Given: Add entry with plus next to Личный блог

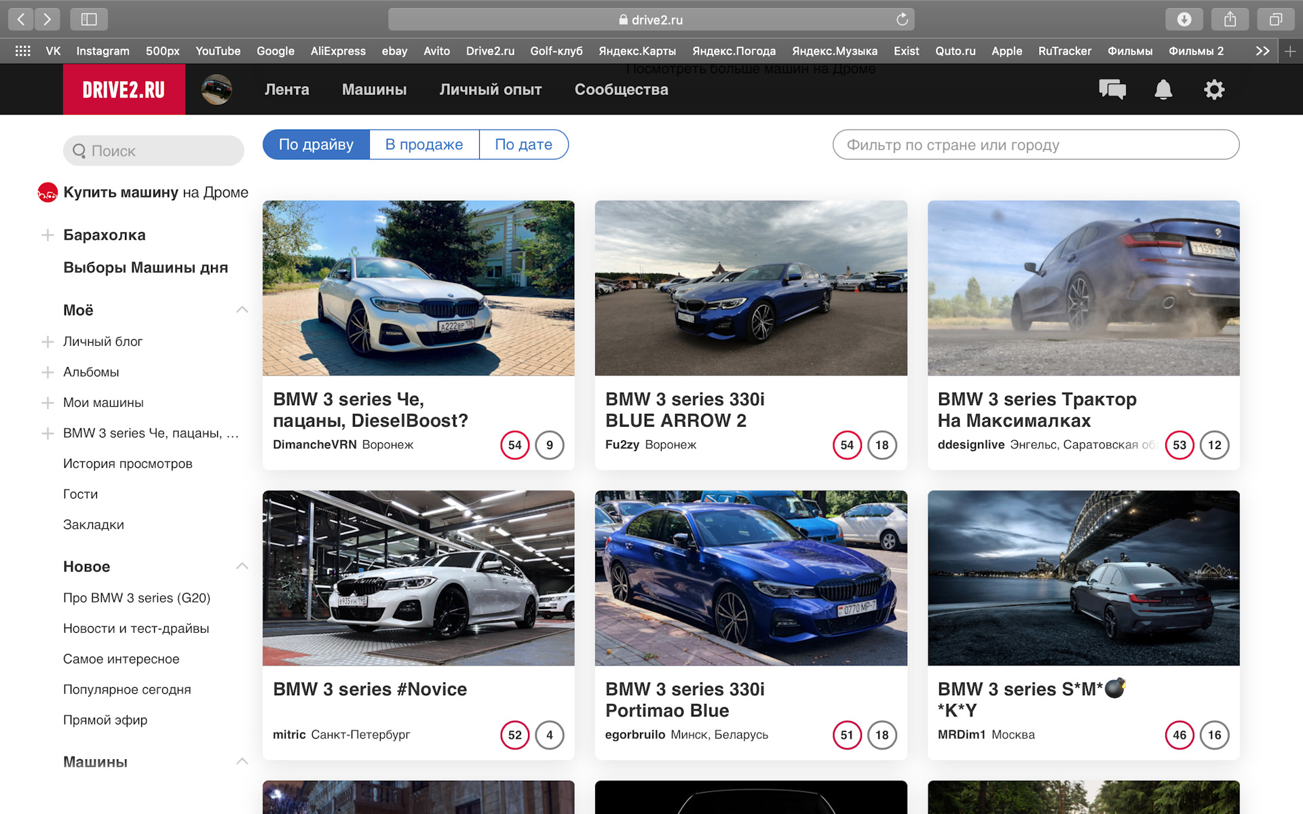Looking at the screenshot, I should pyautogui.click(x=48, y=342).
